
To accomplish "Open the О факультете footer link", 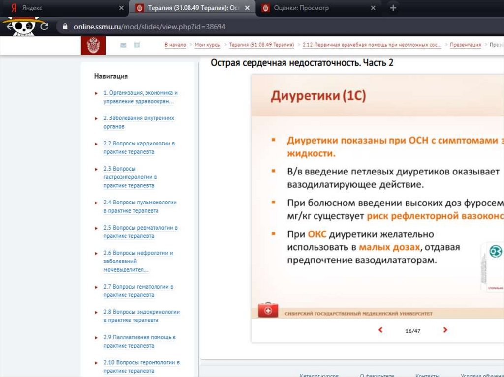I will click(377, 375).
